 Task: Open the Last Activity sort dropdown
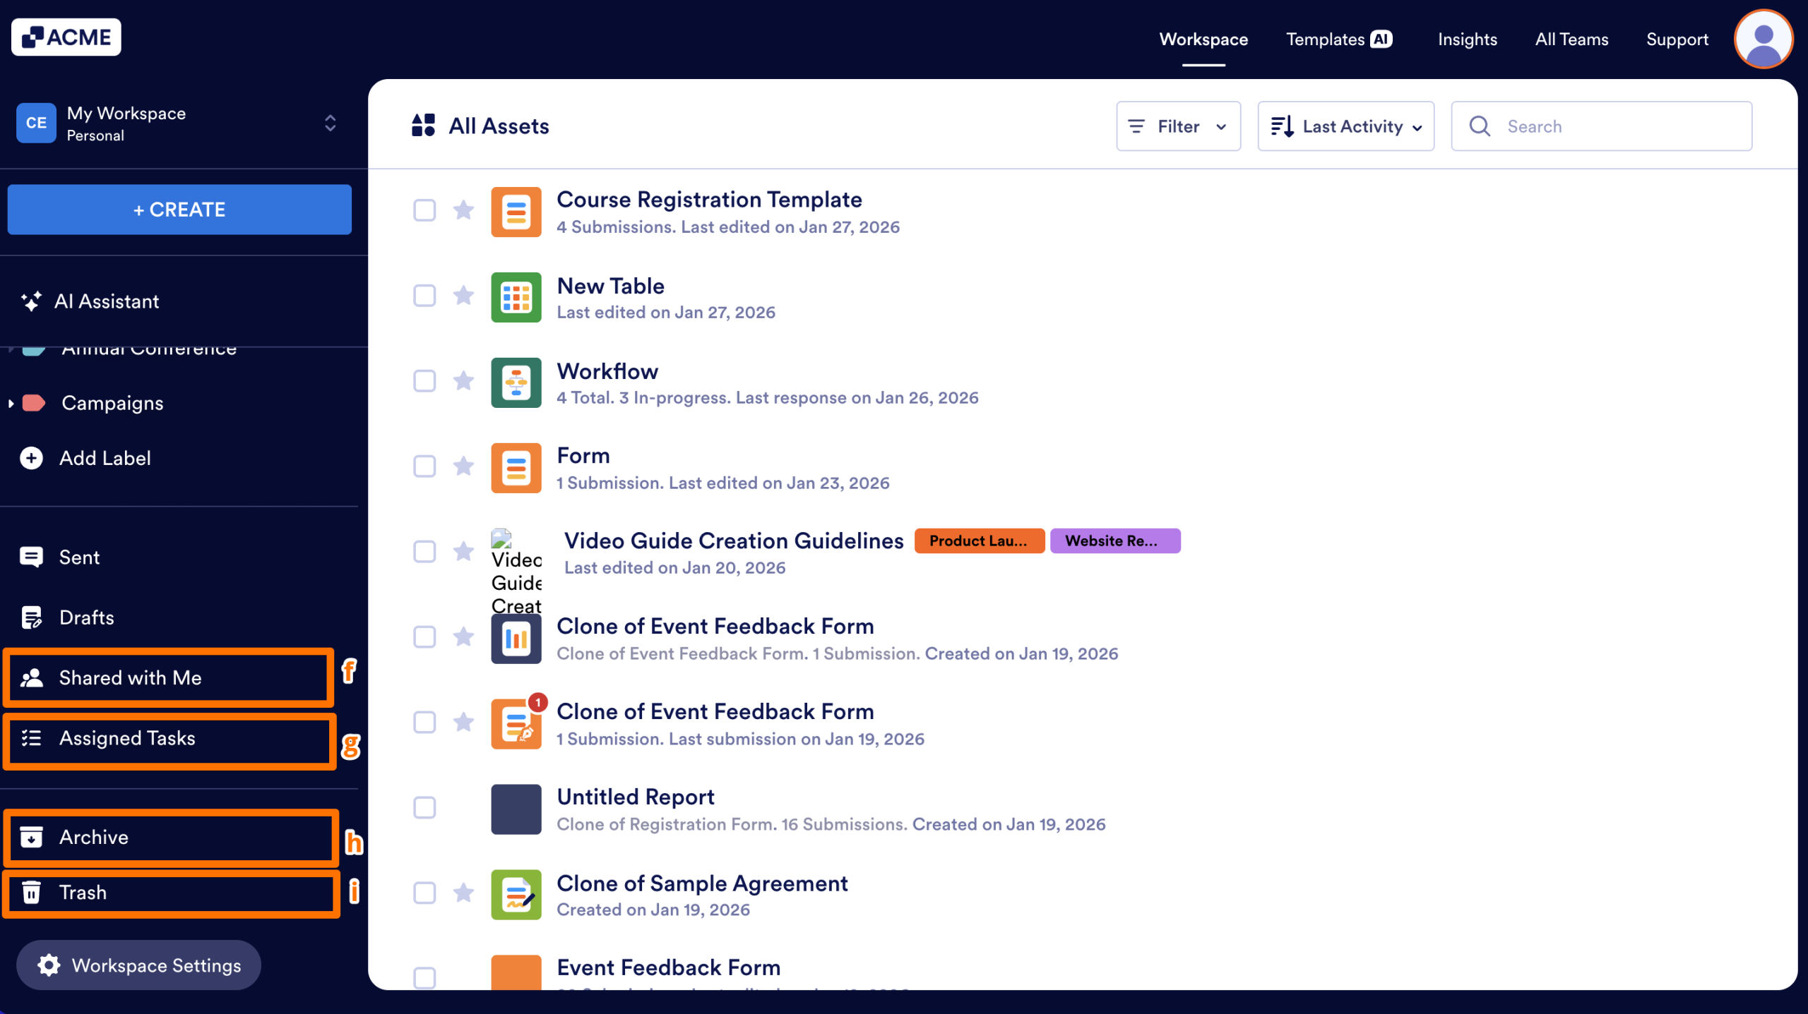click(1345, 126)
